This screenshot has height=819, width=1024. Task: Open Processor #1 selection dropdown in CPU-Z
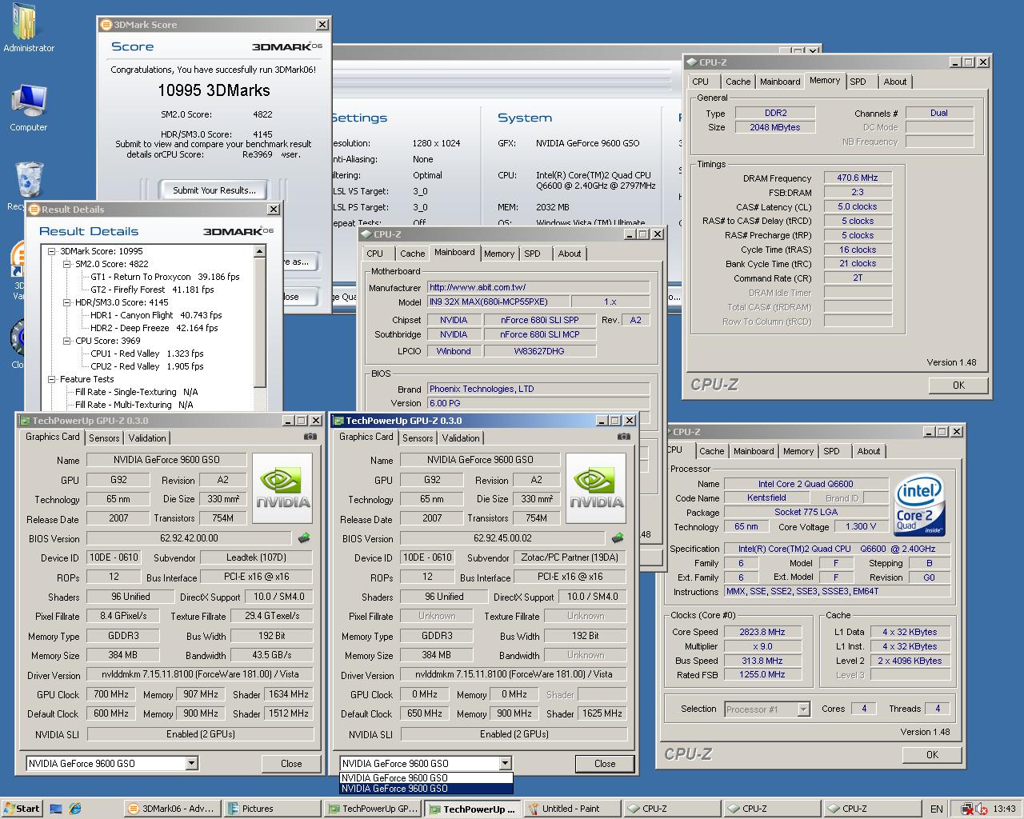click(x=803, y=709)
